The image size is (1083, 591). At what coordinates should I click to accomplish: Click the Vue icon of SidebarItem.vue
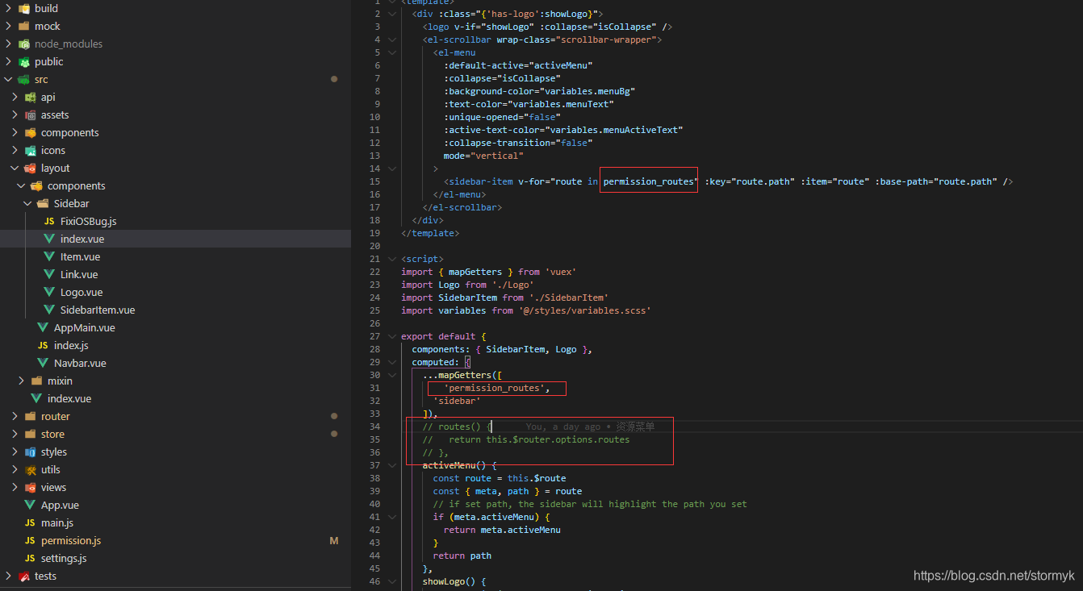click(x=49, y=310)
